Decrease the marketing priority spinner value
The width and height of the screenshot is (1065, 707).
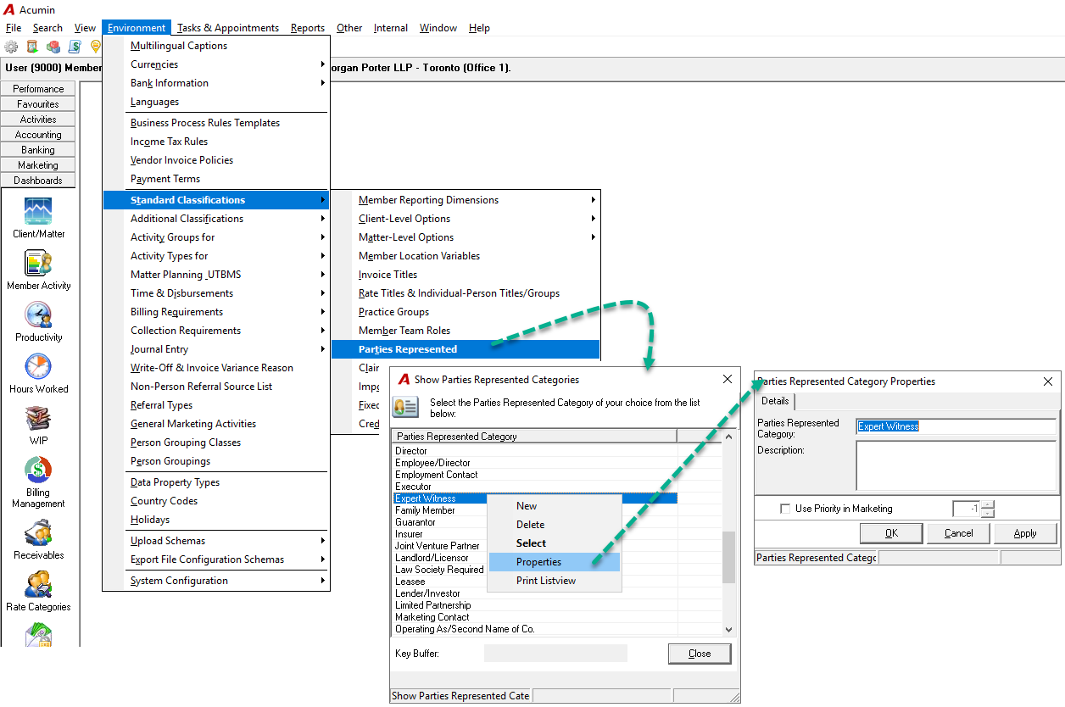pos(987,513)
